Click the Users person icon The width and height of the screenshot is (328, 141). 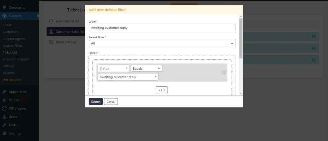point(4,117)
